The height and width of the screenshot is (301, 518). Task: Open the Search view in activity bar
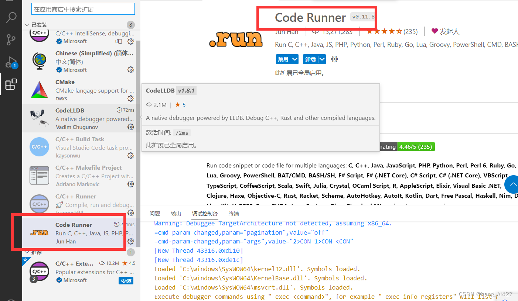[x=11, y=17]
